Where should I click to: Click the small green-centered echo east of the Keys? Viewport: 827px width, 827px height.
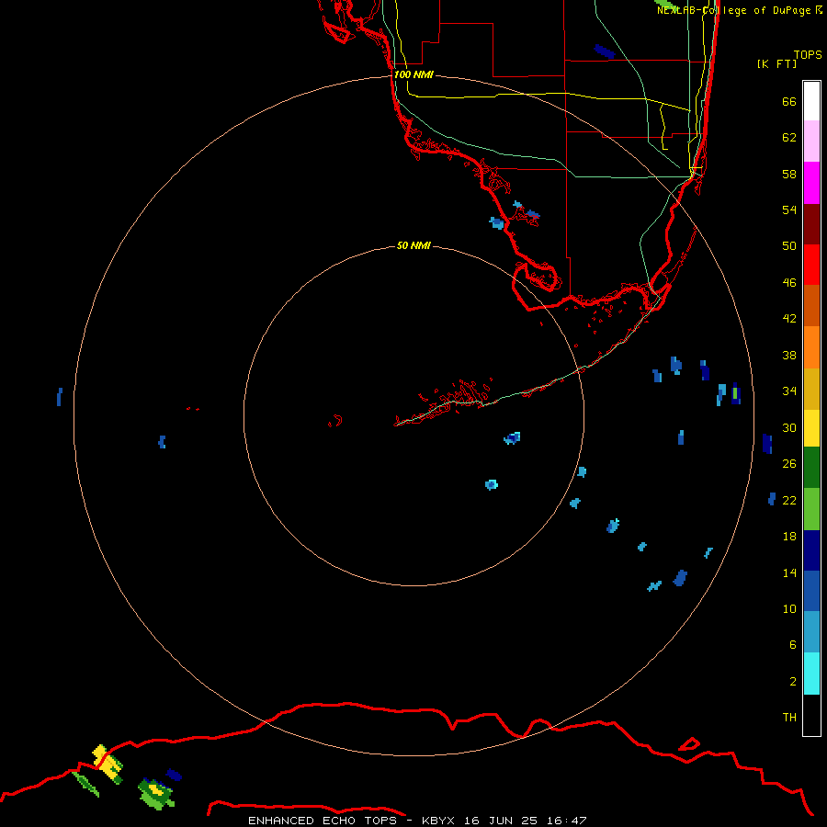[736, 393]
